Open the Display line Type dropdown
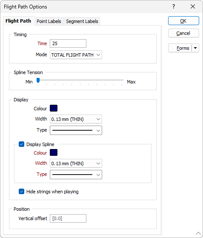Screen dimensions: 203x238 point(76,130)
